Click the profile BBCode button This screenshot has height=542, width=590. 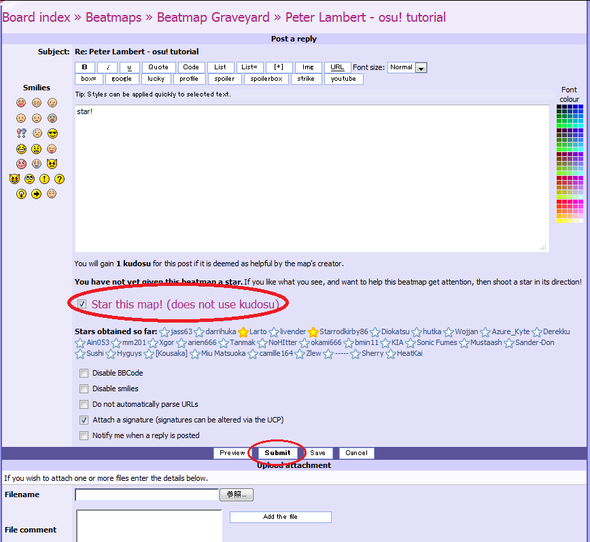[189, 79]
